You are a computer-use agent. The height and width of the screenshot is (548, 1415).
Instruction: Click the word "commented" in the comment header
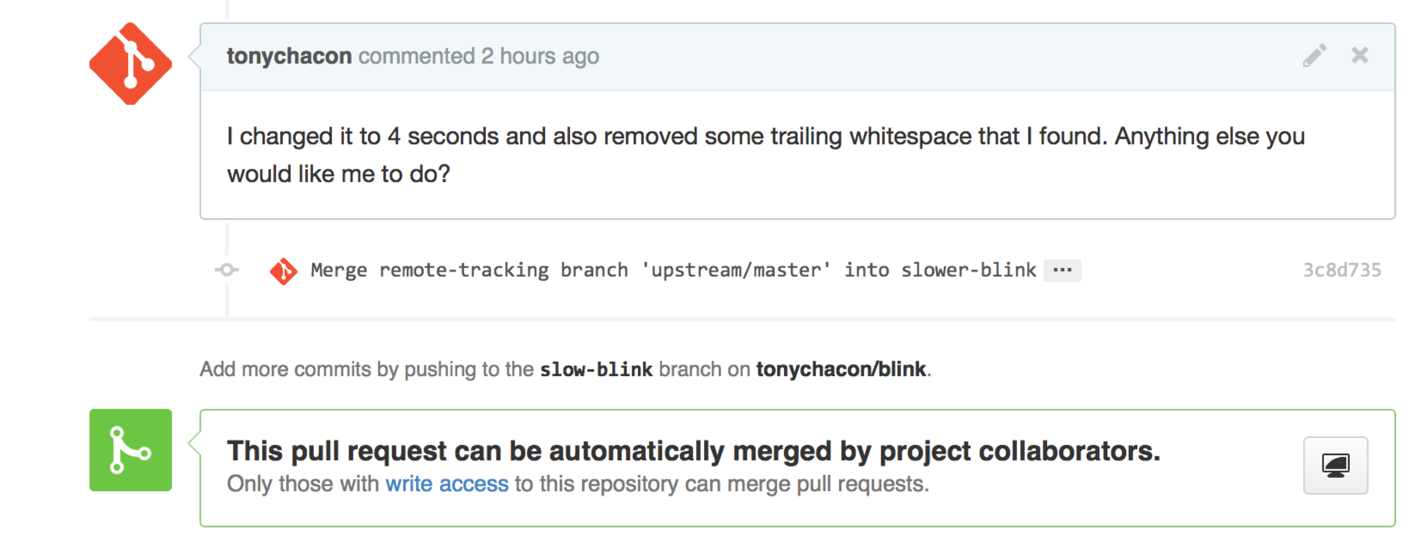pos(416,56)
